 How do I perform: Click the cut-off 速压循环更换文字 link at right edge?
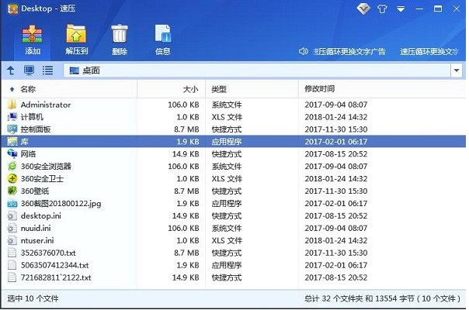(x=429, y=52)
